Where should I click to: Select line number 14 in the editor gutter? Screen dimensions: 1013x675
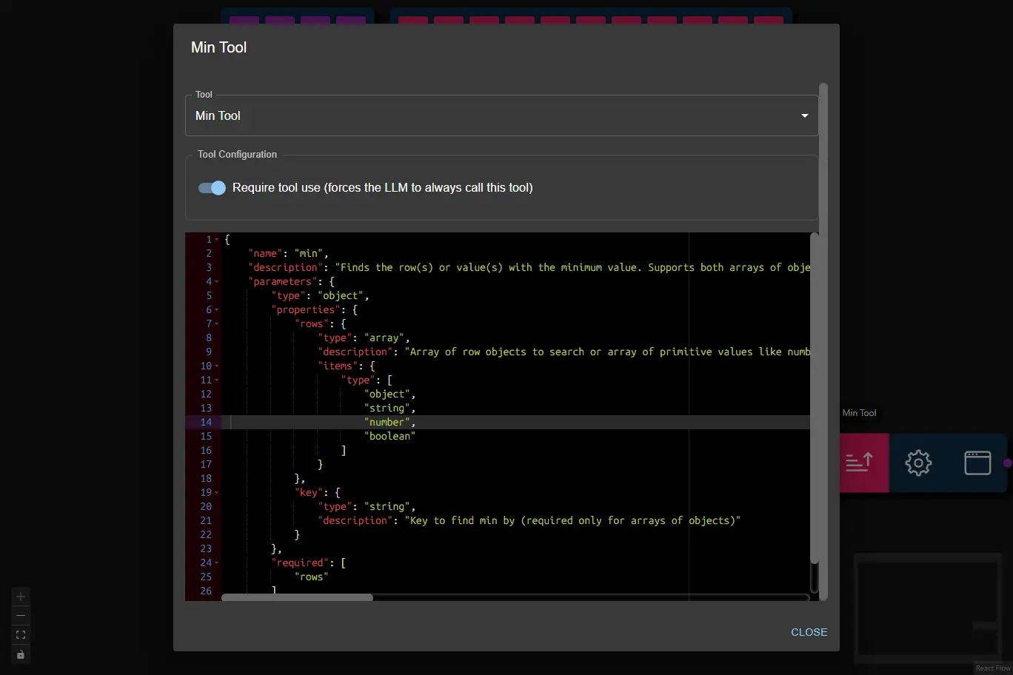[x=206, y=422]
